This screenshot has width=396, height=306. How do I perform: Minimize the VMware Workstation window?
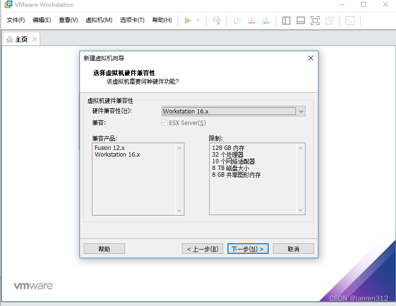pyautogui.click(x=342, y=4)
